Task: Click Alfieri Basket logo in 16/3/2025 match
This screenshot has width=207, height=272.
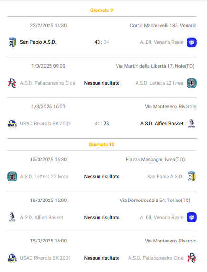Action: pyautogui.click(x=12, y=217)
